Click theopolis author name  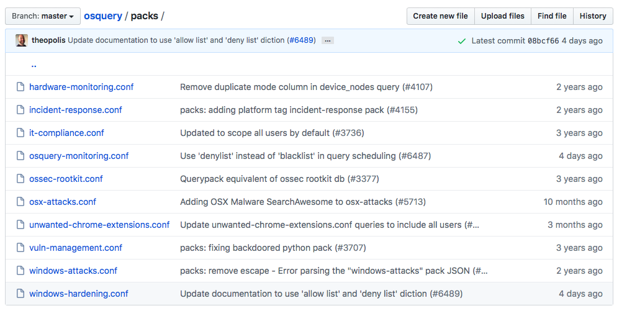(48, 40)
